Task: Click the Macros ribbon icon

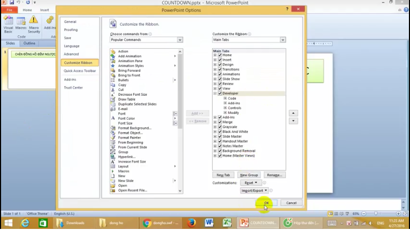Action: click(21, 23)
